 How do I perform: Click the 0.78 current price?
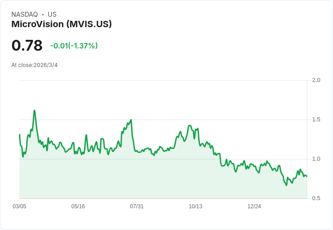coord(27,45)
